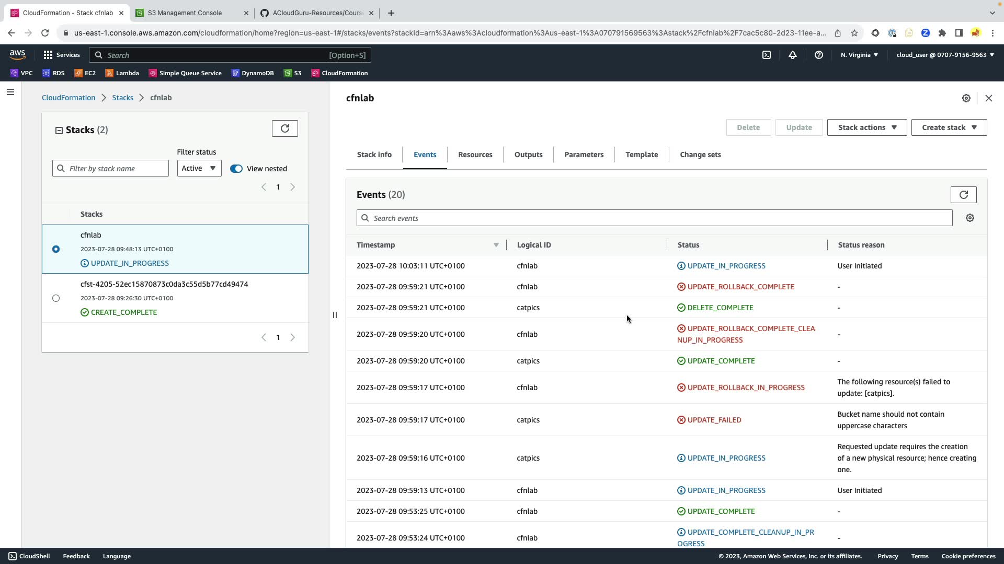Open events table preferences gear
The width and height of the screenshot is (1004, 564).
tap(970, 218)
